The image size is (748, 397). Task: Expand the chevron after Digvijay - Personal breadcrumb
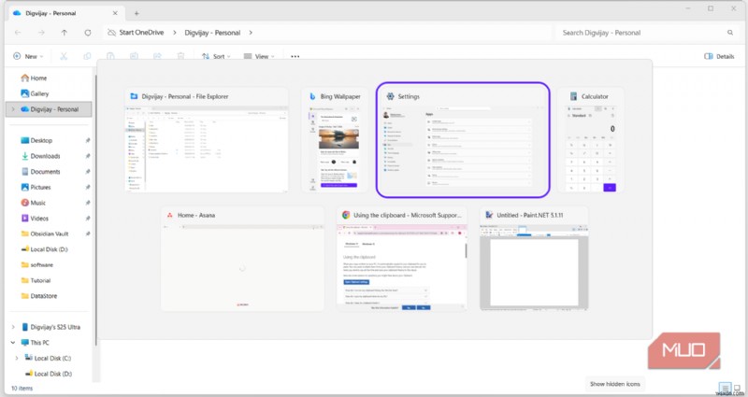(x=251, y=33)
